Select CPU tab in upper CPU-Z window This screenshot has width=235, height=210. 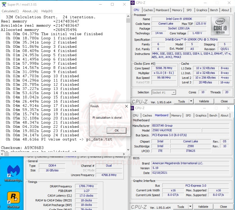point(136,10)
